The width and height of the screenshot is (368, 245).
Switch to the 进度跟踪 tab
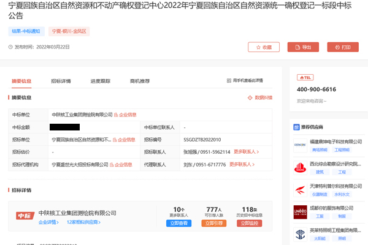(100, 81)
